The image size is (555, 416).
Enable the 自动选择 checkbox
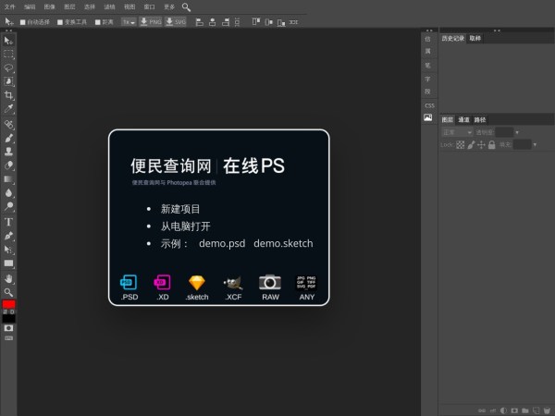(23, 21)
